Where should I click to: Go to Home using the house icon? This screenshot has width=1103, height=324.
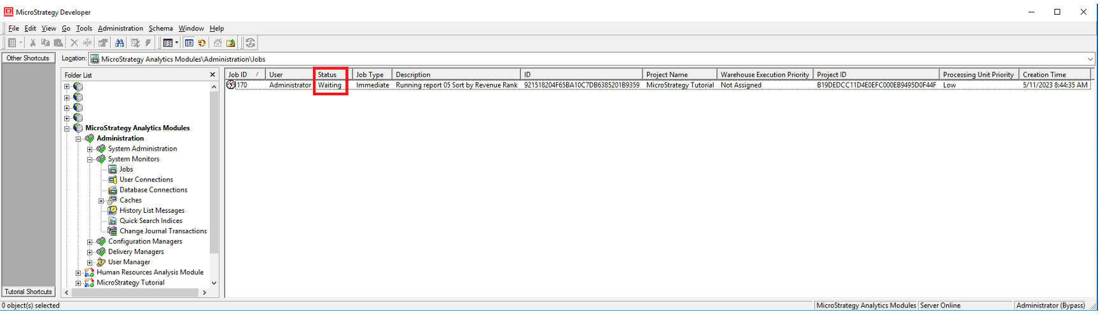pos(218,43)
